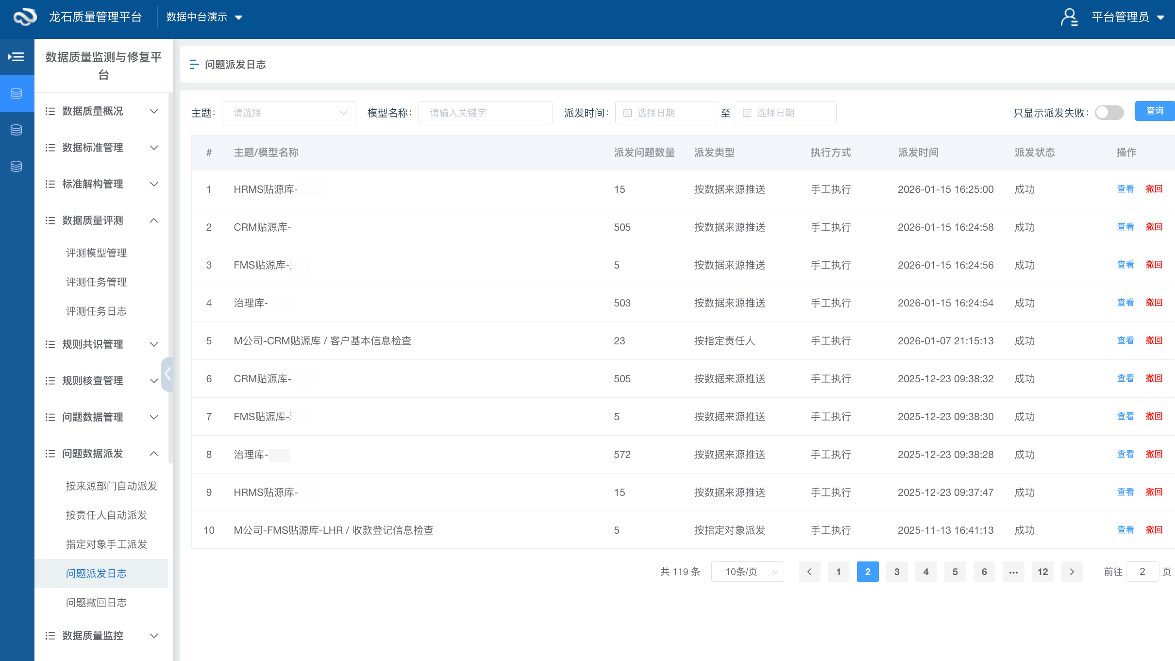This screenshot has width=1175, height=661.
Task: Select 问题撤回日志 in the sidebar
Action: 96,602
